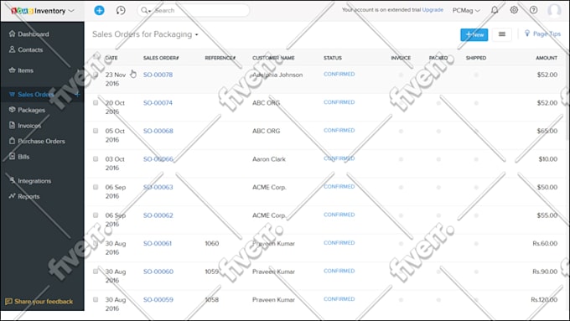Screen dimensions: 570x321
Task: Check the box for order SO-00060
Action: [96, 272]
